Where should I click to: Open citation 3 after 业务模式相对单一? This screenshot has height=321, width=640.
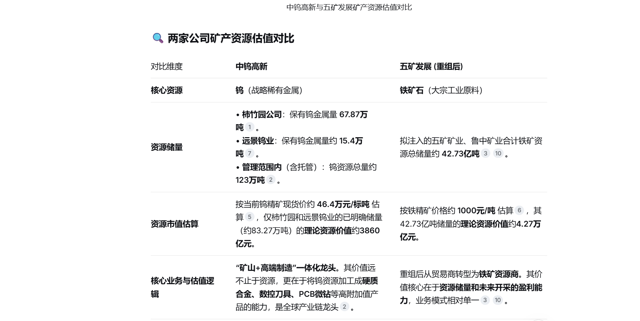click(x=485, y=300)
